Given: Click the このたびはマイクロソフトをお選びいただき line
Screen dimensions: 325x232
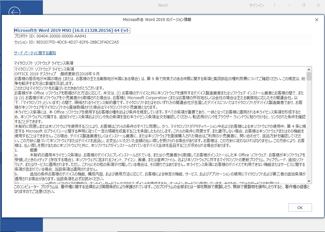Looking at the screenshot, I should tap(59, 88).
